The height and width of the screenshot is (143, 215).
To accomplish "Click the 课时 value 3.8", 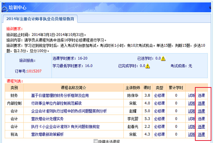I will pyautogui.click(x=147, y=95).
